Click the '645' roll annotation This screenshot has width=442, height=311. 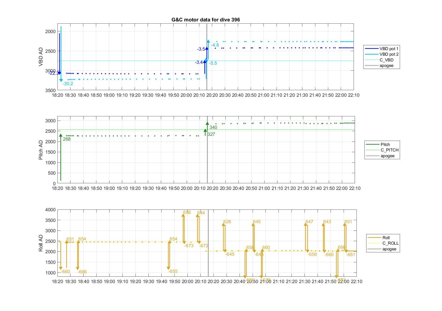pos(257,221)
